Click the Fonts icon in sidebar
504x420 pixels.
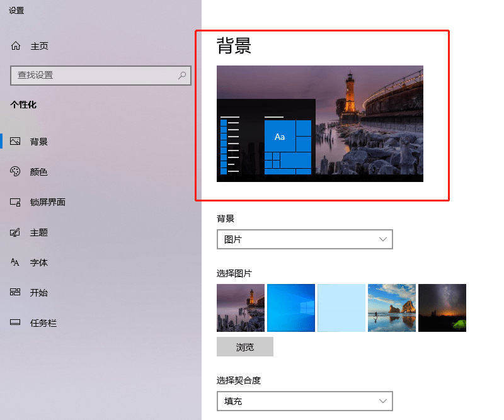coord(16,263)
